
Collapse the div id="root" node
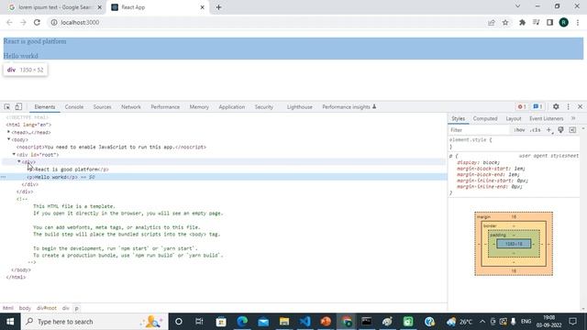[14, 154]
